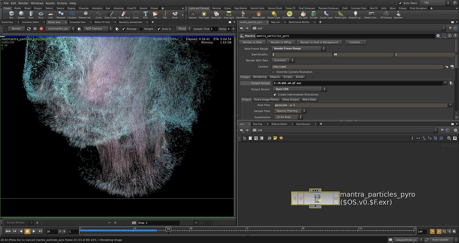The width and height of the screenshot is (459, 243).
Task: Click the Sky Light shelf icon
Action: [x=303, y=14]
